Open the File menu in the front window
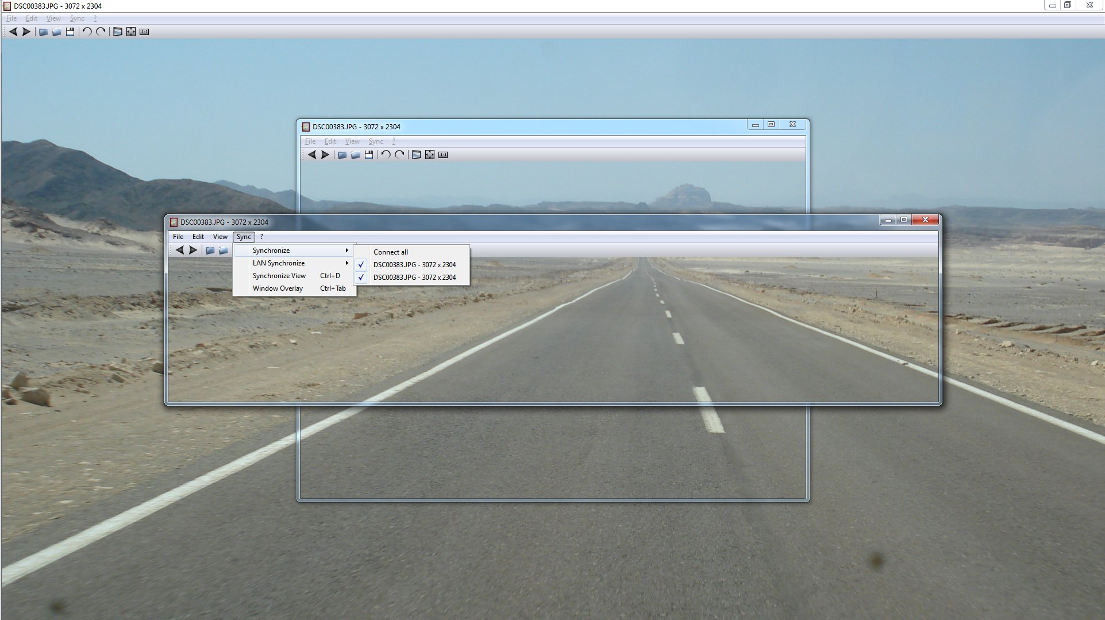The height and width of the screenshot is (620, 1105). 178,237
